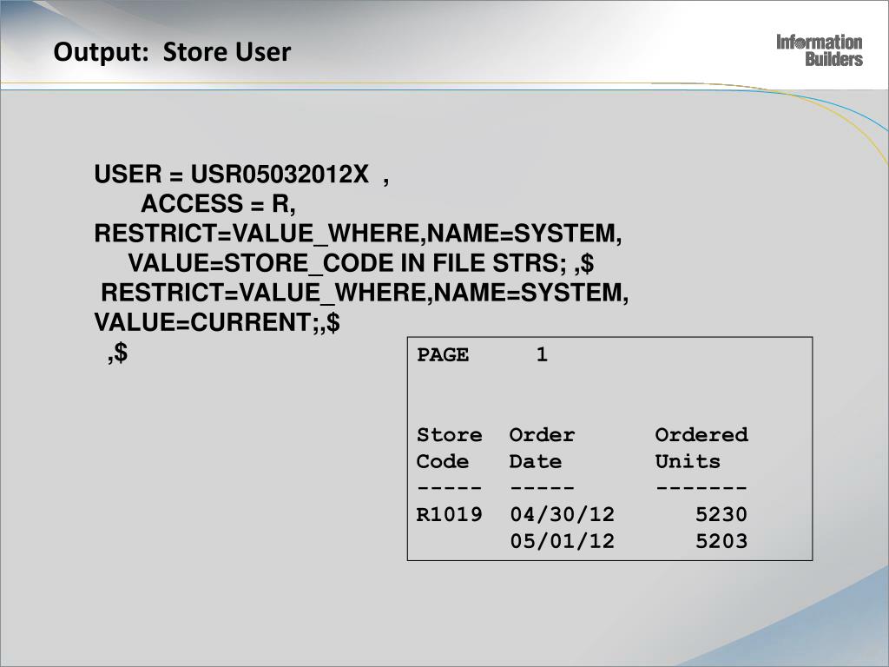Click the "Store Code" column header
This screenshot has width=889, height=667.
450,448
